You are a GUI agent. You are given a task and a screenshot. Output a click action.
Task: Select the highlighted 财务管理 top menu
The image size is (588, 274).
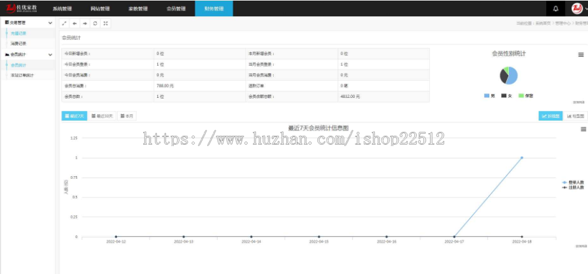214,8
